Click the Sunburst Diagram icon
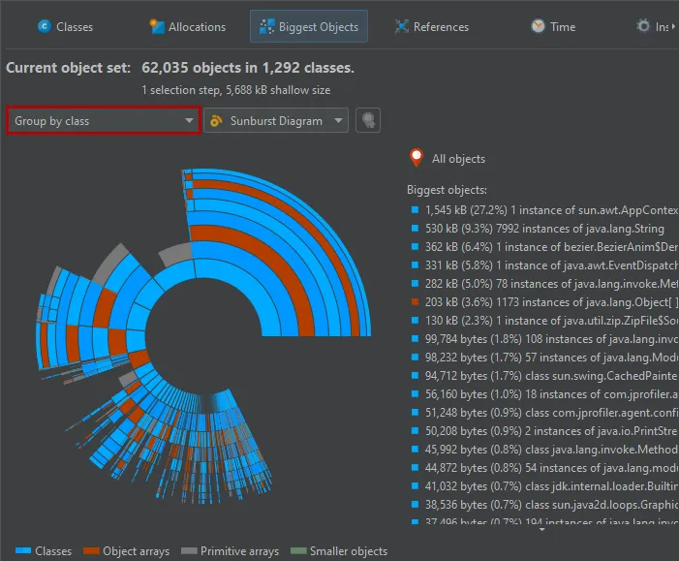This screenshot has height=561, width=679. pos(216,121)
